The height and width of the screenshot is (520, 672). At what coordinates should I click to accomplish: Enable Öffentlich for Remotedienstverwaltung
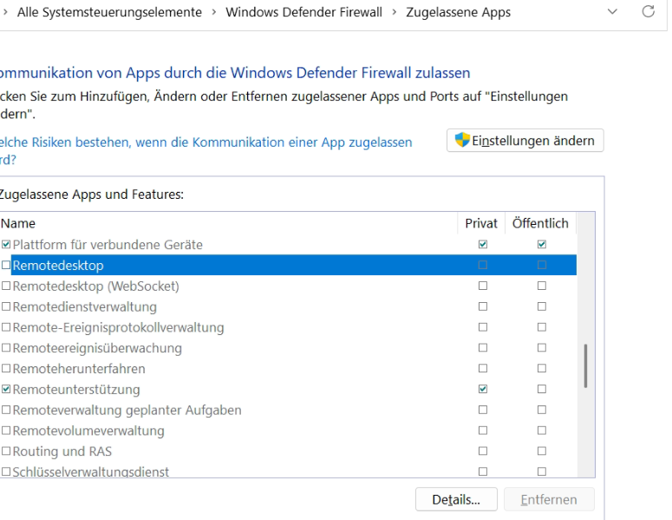[542, 306]
